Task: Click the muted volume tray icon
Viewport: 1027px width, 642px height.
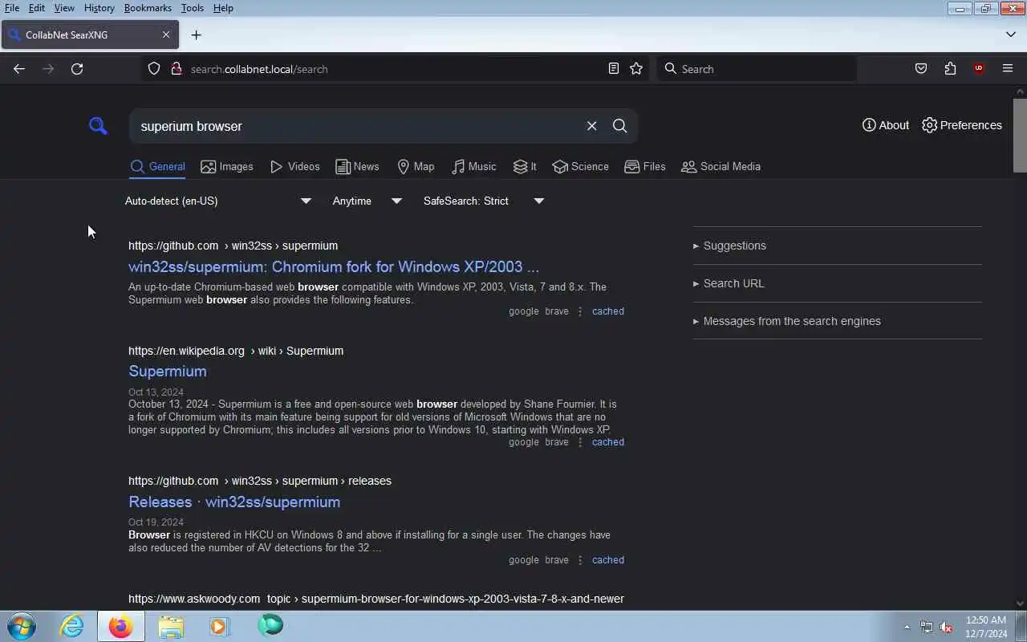Action: [946, 627]
